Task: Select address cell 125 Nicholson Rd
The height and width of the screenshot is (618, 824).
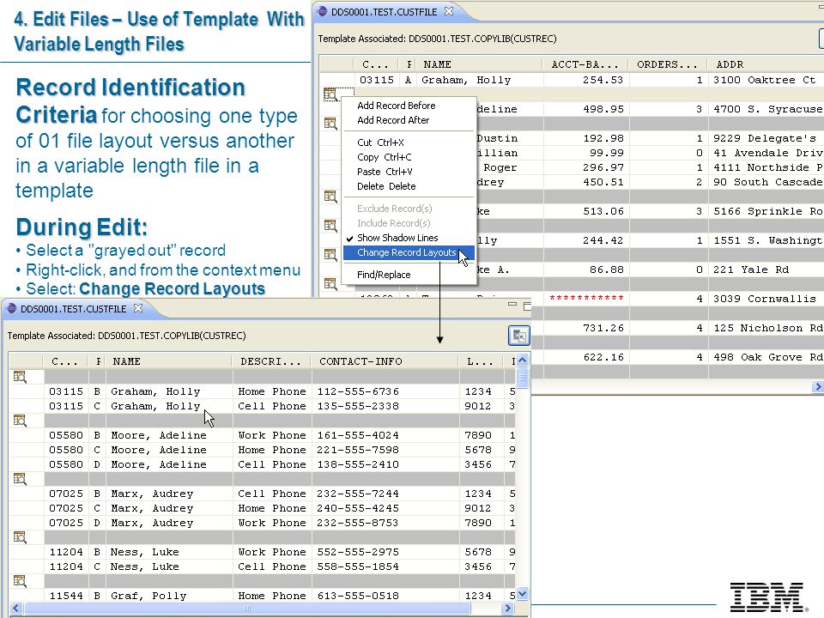Action: click(766, 328)
